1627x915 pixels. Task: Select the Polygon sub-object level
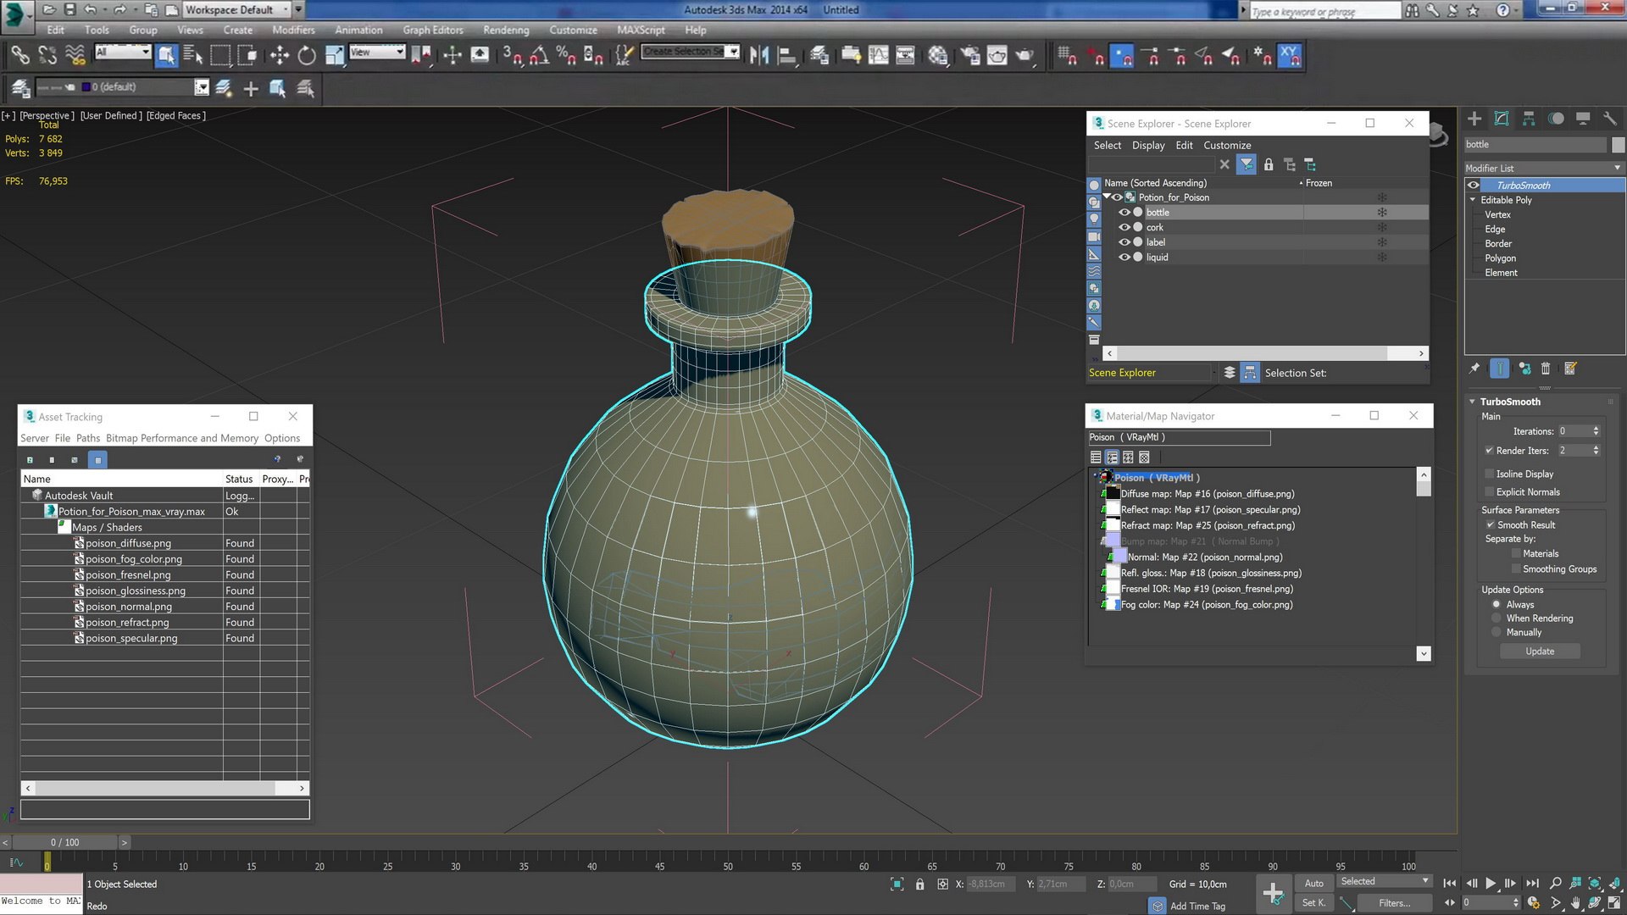(x=1502, y=258)
